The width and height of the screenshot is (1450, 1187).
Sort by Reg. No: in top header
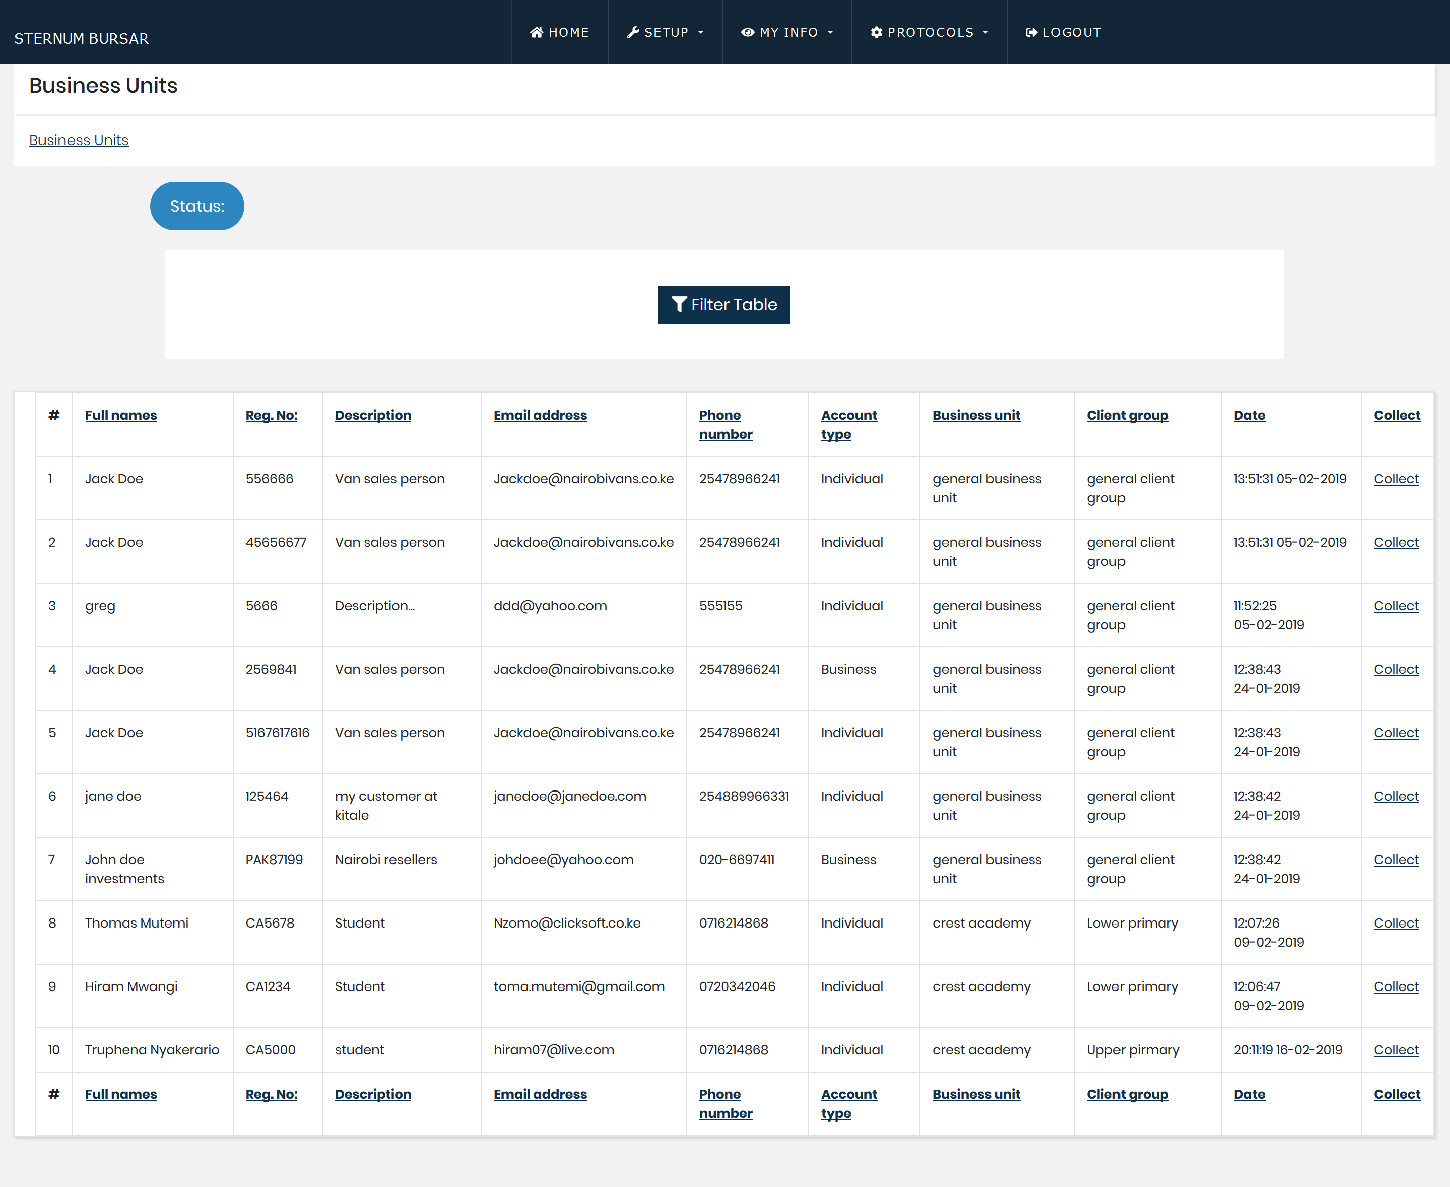tap(272, 415)
